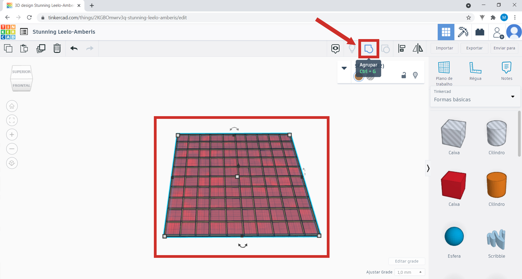Zoom out with the minus button
This screenshot has height=279, width=522.
pyautogui.click(x=12, y=149)
